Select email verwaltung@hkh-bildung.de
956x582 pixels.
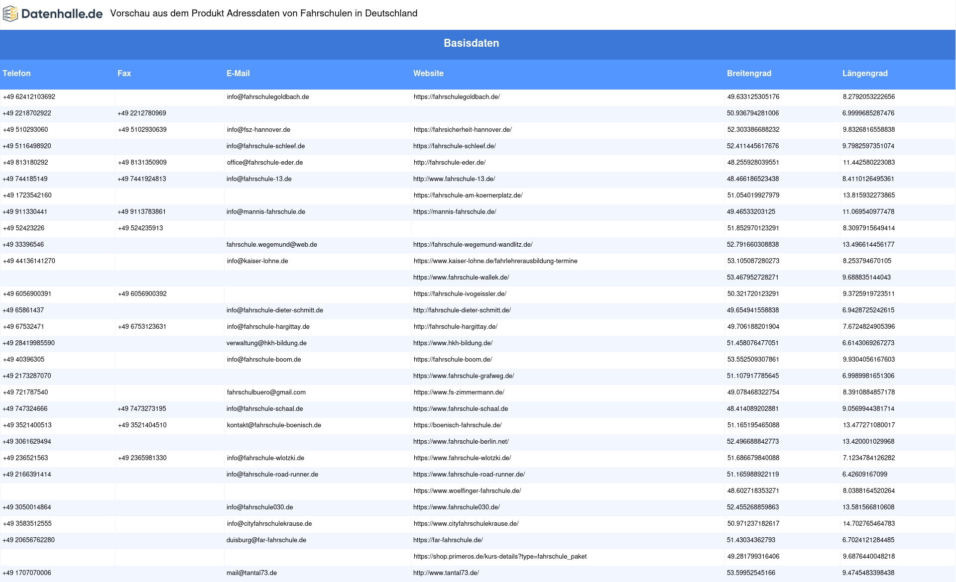pyautogui.click(x=266, y=343)
